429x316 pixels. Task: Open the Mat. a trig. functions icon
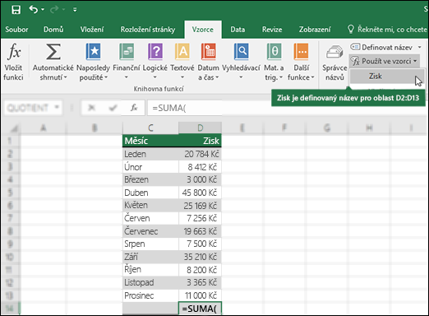pyautogui.click(x=274, y=51)
